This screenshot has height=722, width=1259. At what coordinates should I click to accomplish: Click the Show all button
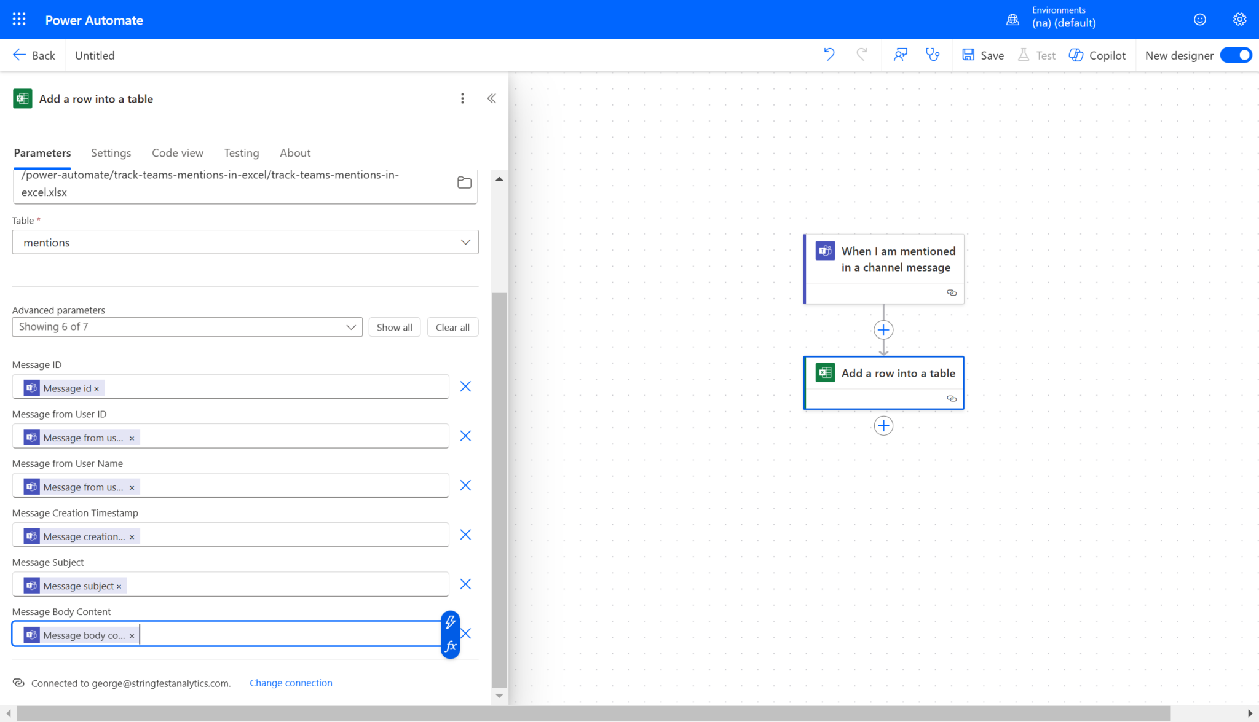(x=394, y=327)
